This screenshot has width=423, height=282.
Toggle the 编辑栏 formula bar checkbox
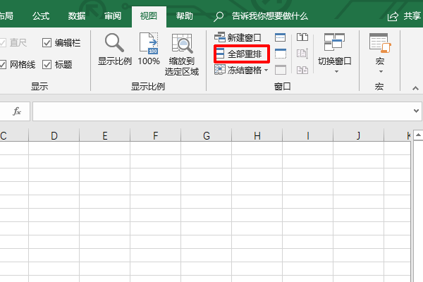pos(47,43)
